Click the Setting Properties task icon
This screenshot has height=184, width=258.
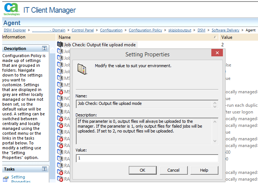[x=6, y=179]
